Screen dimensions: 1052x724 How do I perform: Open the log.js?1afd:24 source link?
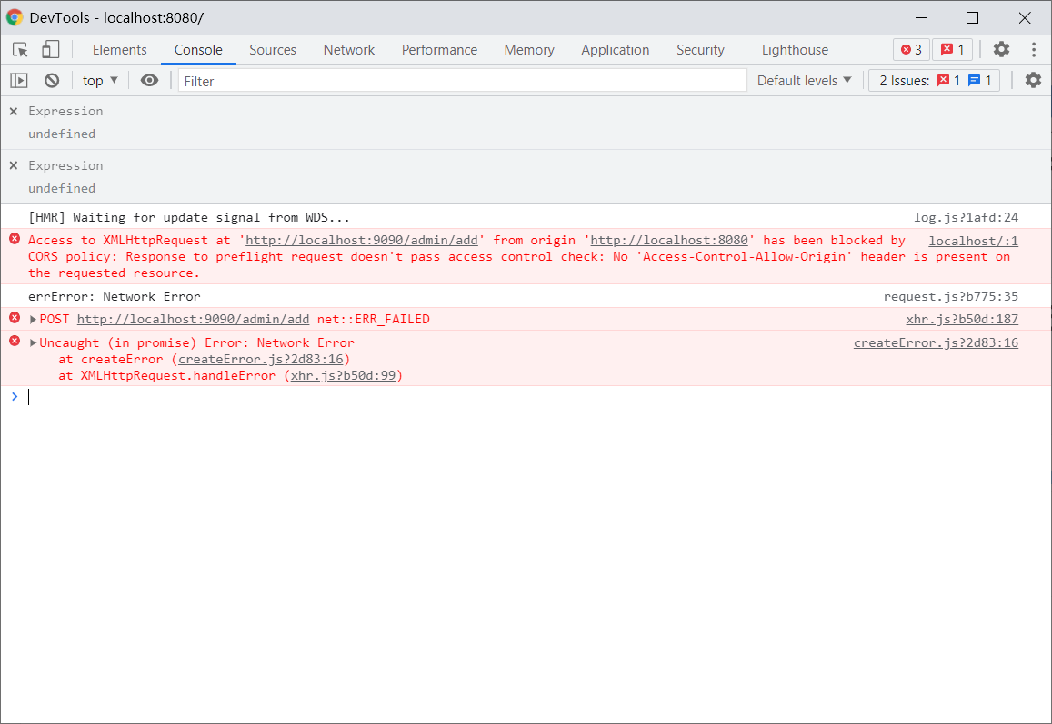(x=966, y=217)
